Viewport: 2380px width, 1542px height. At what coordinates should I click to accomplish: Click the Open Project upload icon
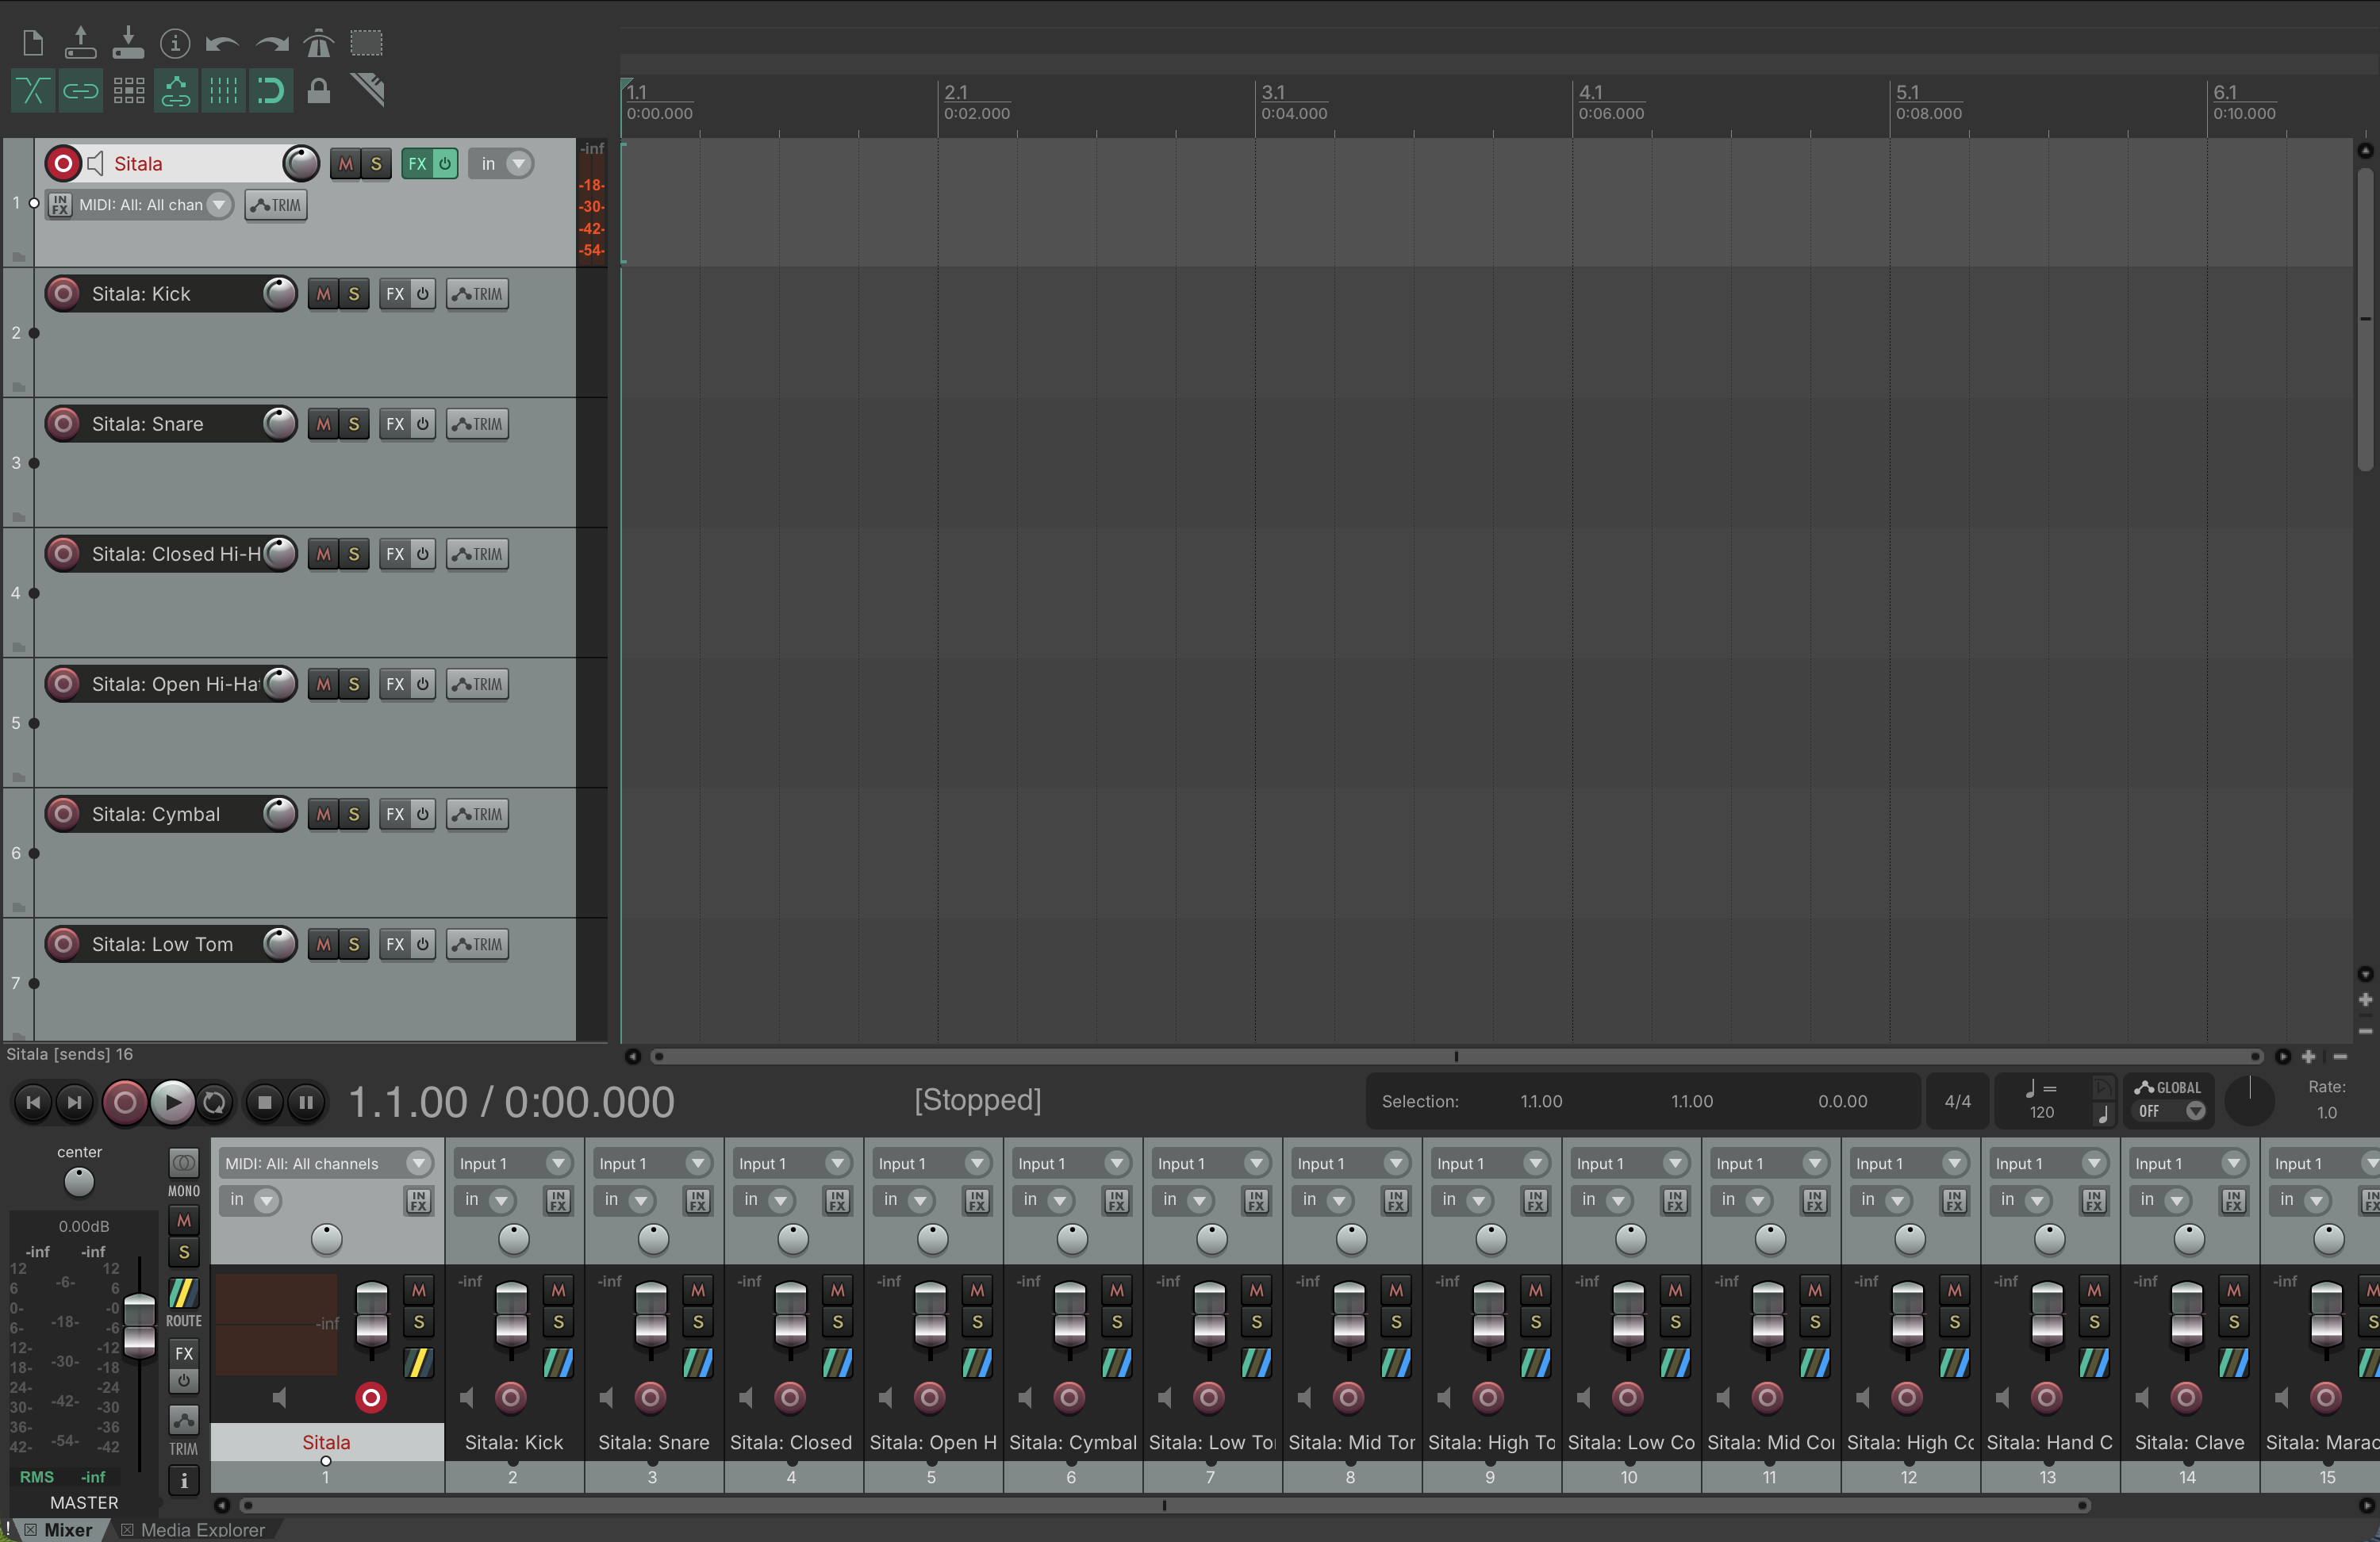point(80,43)
